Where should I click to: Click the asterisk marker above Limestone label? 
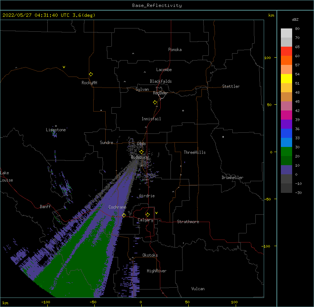pyautogui.click(x=56, y=126)
